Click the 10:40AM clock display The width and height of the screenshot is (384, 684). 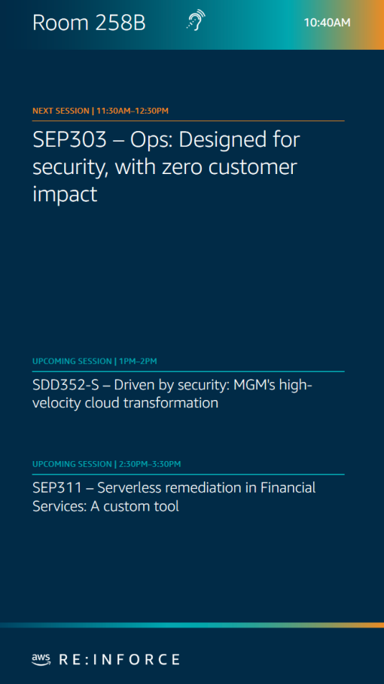point(327,23)
